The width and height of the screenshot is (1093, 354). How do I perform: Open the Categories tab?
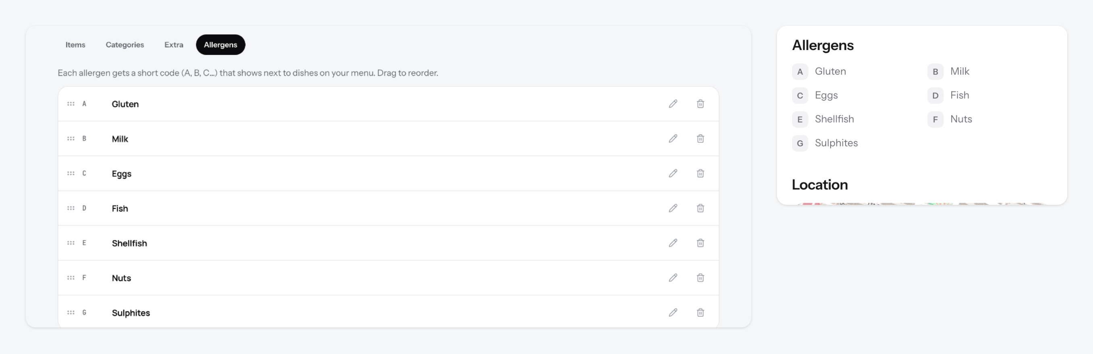tap(125, 45)
